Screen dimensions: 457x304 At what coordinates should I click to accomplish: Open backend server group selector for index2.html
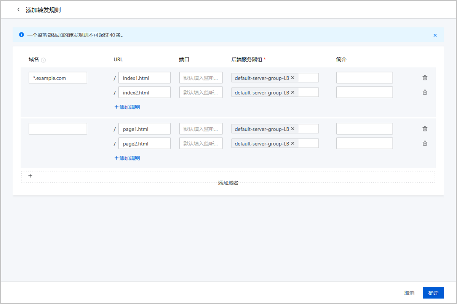[275, 92]
